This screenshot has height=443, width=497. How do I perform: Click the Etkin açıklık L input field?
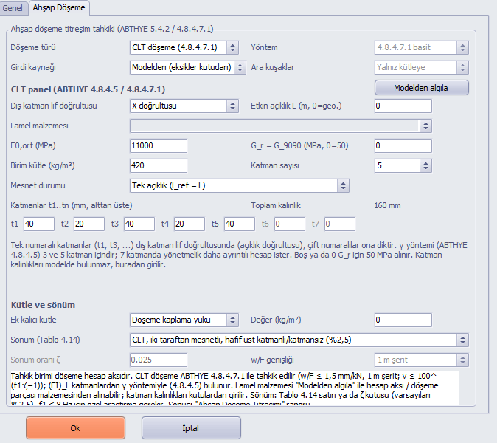pyautogui.click(x=403, y=106)
